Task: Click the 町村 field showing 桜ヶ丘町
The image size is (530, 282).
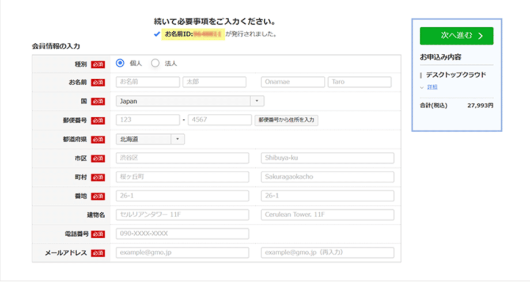Action: tap(182, 176)
